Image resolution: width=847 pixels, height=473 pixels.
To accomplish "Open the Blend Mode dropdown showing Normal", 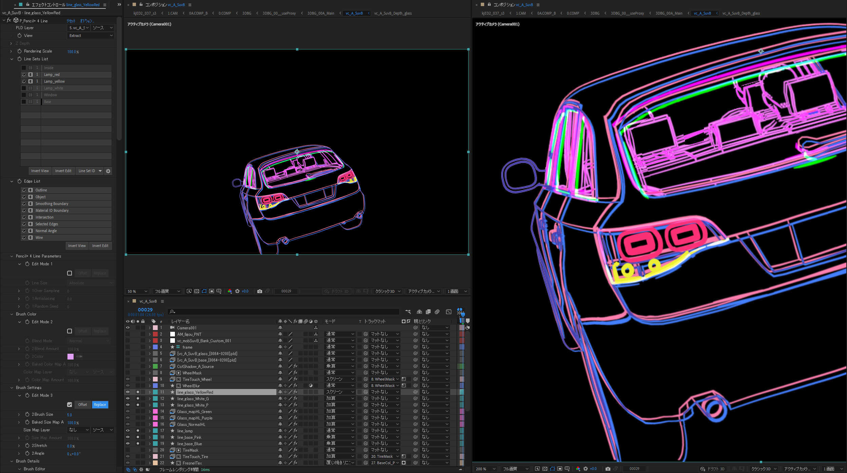I will pos(89,341).
